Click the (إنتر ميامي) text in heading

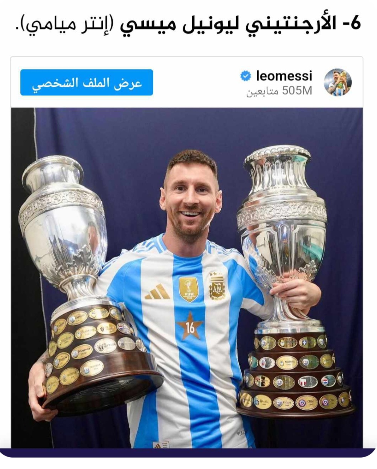coord(67,25)
